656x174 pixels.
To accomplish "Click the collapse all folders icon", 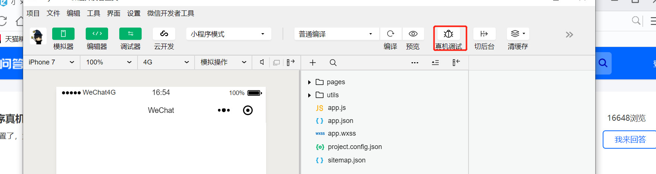I will tap(435, 63).
